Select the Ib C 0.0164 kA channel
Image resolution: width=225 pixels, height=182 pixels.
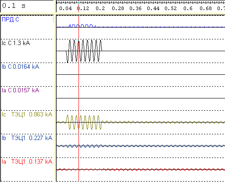[x=20, y=66]
